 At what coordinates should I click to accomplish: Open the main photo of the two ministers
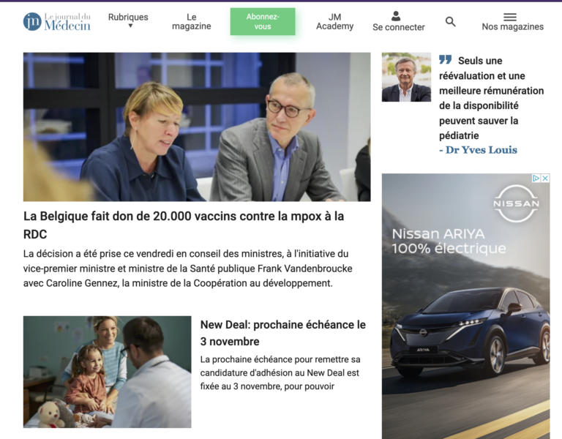(197, 127)
